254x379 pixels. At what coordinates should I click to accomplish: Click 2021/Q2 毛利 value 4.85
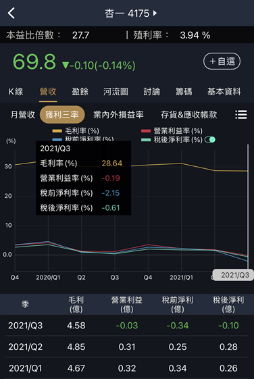coord(76,347)
